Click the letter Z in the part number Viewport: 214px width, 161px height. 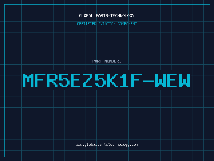(88, 80)
